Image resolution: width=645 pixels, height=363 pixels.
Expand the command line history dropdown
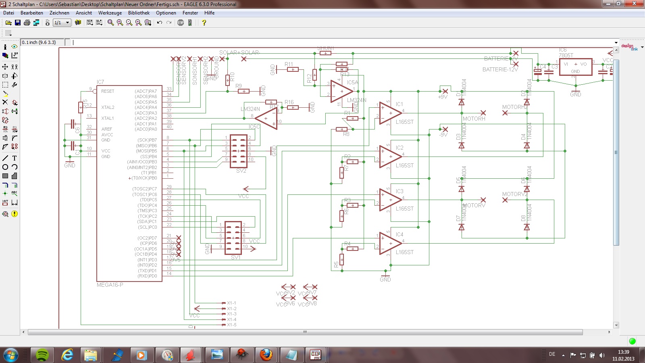point(616,42)
